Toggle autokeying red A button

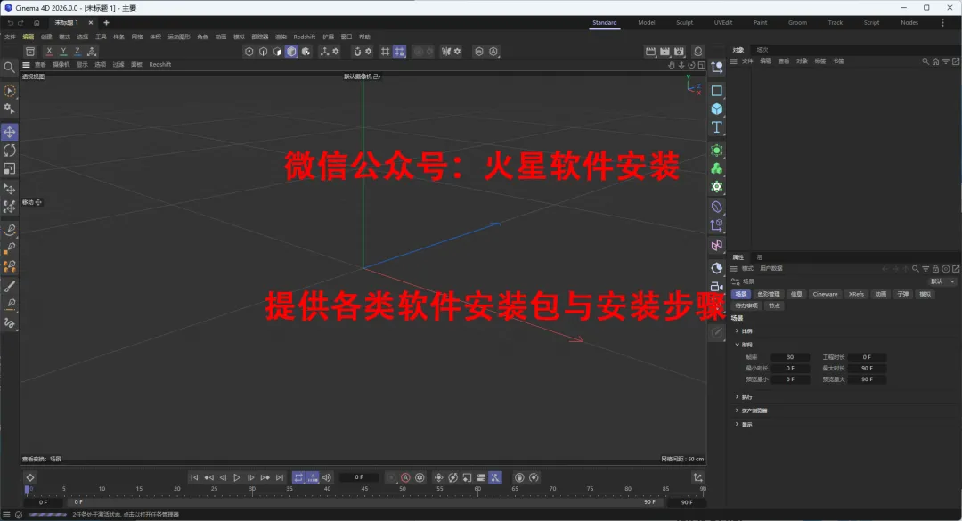click(x=405, y=477)
